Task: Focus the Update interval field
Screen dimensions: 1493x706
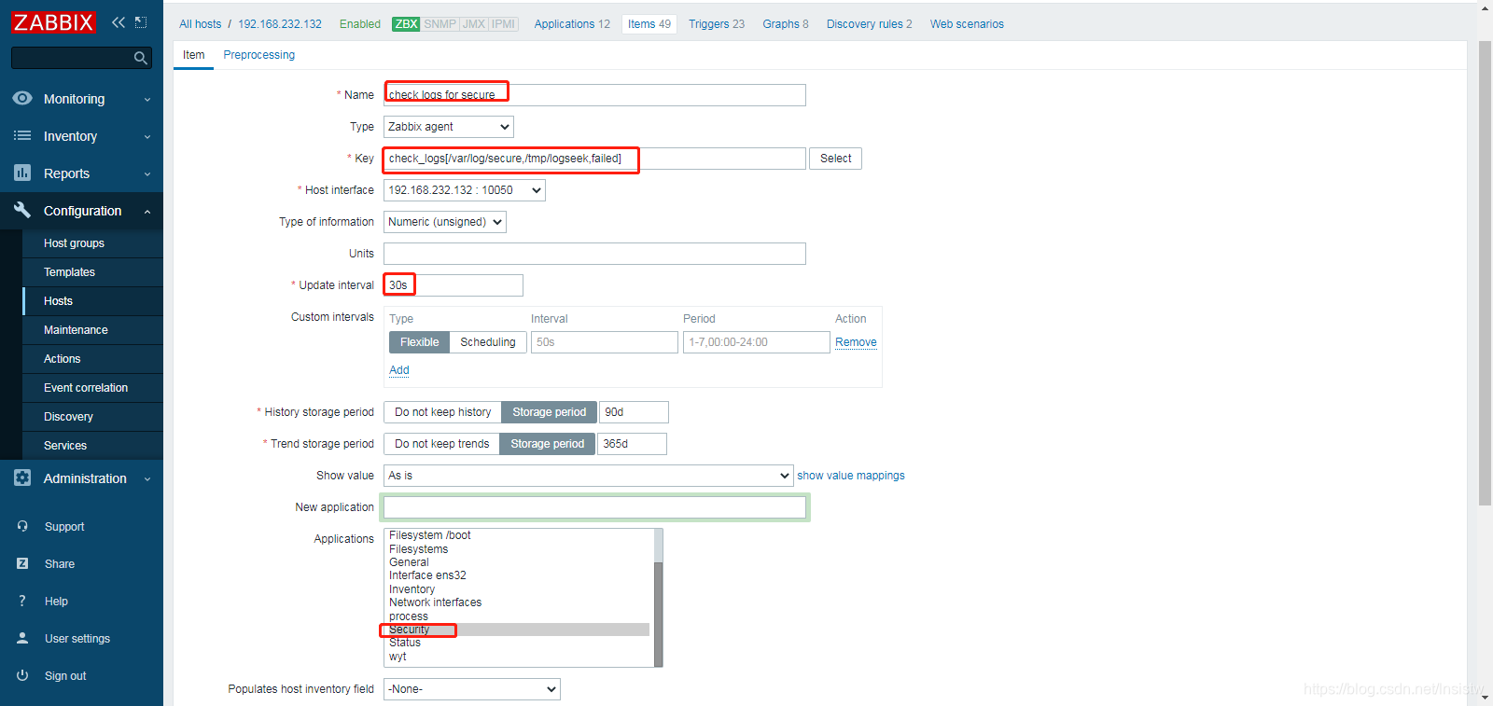Action: pyautogui.click(x=453, y=285)
